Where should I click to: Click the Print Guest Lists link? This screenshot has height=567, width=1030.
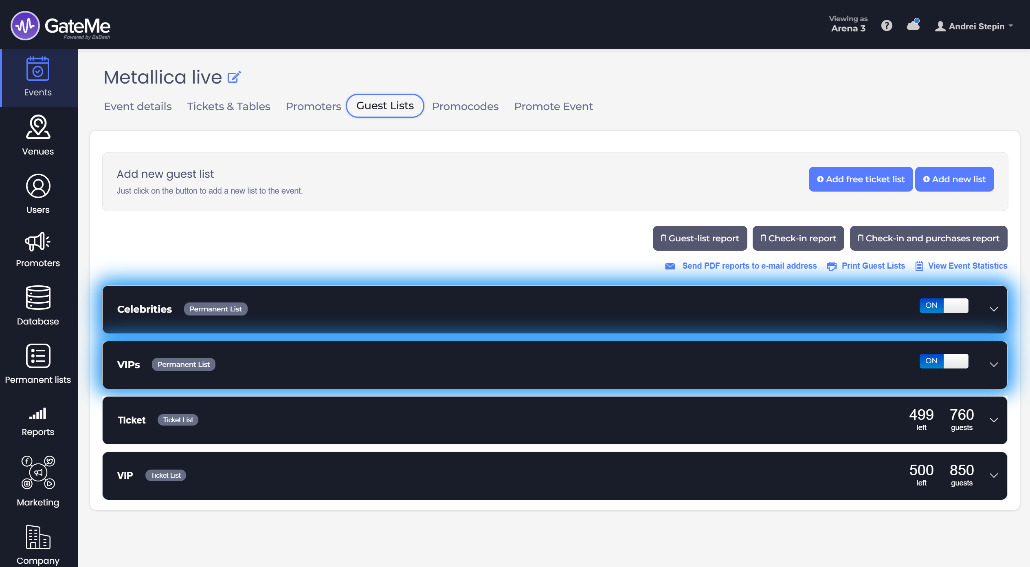pyautogui.click(x=873, y=266)
